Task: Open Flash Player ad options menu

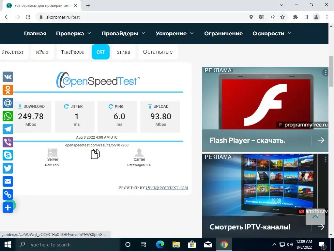Action: 326,73
